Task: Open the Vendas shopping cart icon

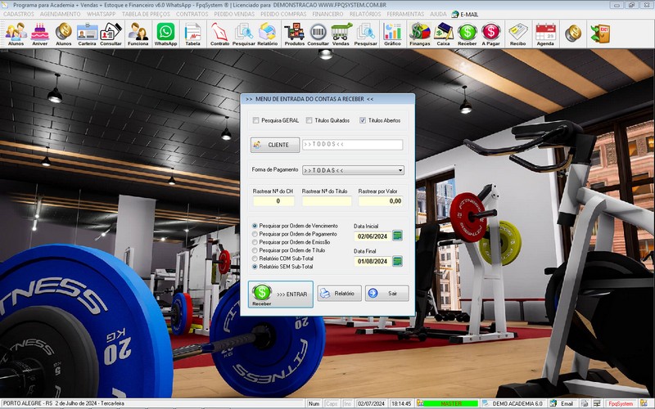Action: [x=341, y=34]
